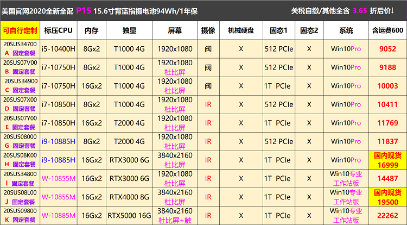Select model code 20SUS08K00

tap(20, 155)
